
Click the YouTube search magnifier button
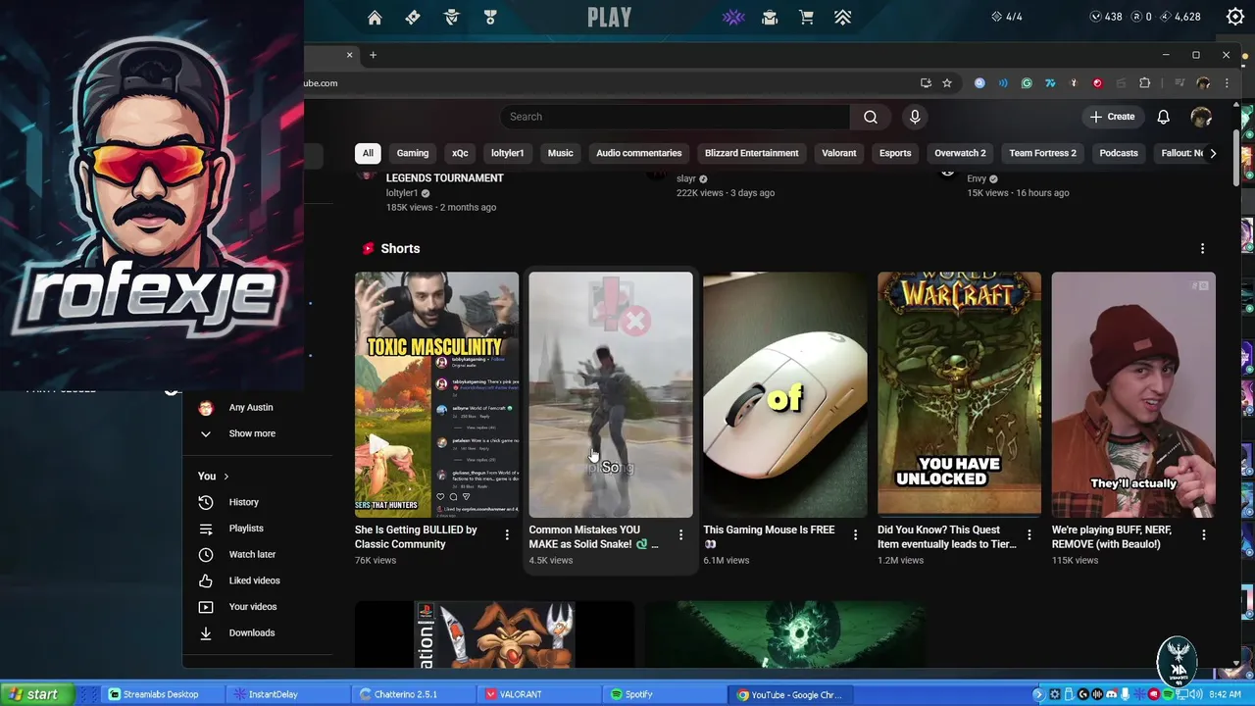(x=871, y=117)
